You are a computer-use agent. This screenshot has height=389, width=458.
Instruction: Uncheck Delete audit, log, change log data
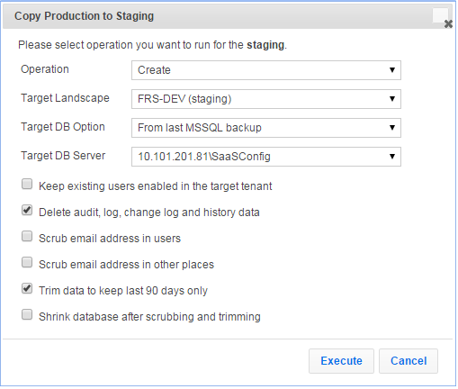[x=27, y=210]
